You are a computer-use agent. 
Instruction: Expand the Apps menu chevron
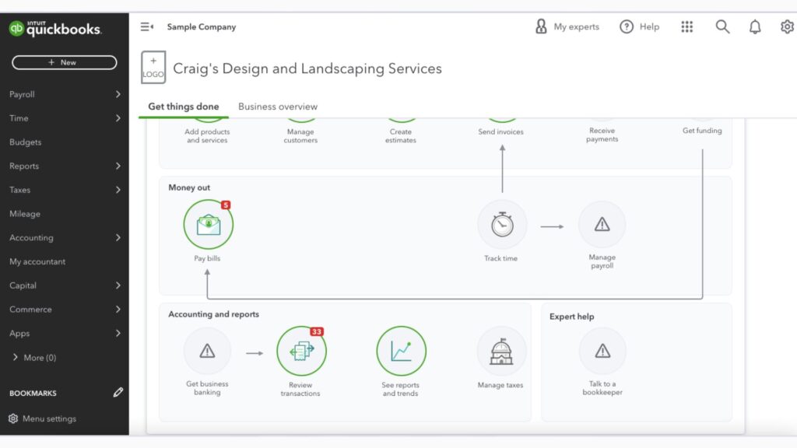click(x=118, y=333)
